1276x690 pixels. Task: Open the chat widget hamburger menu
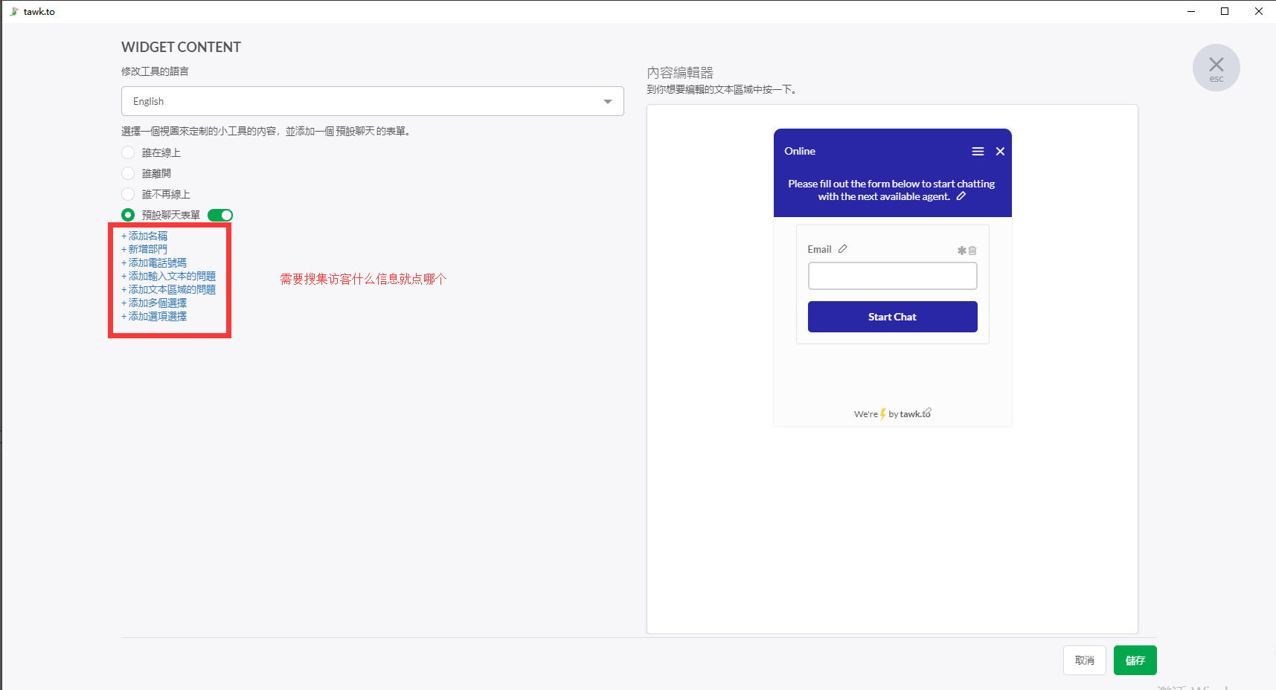978,152
